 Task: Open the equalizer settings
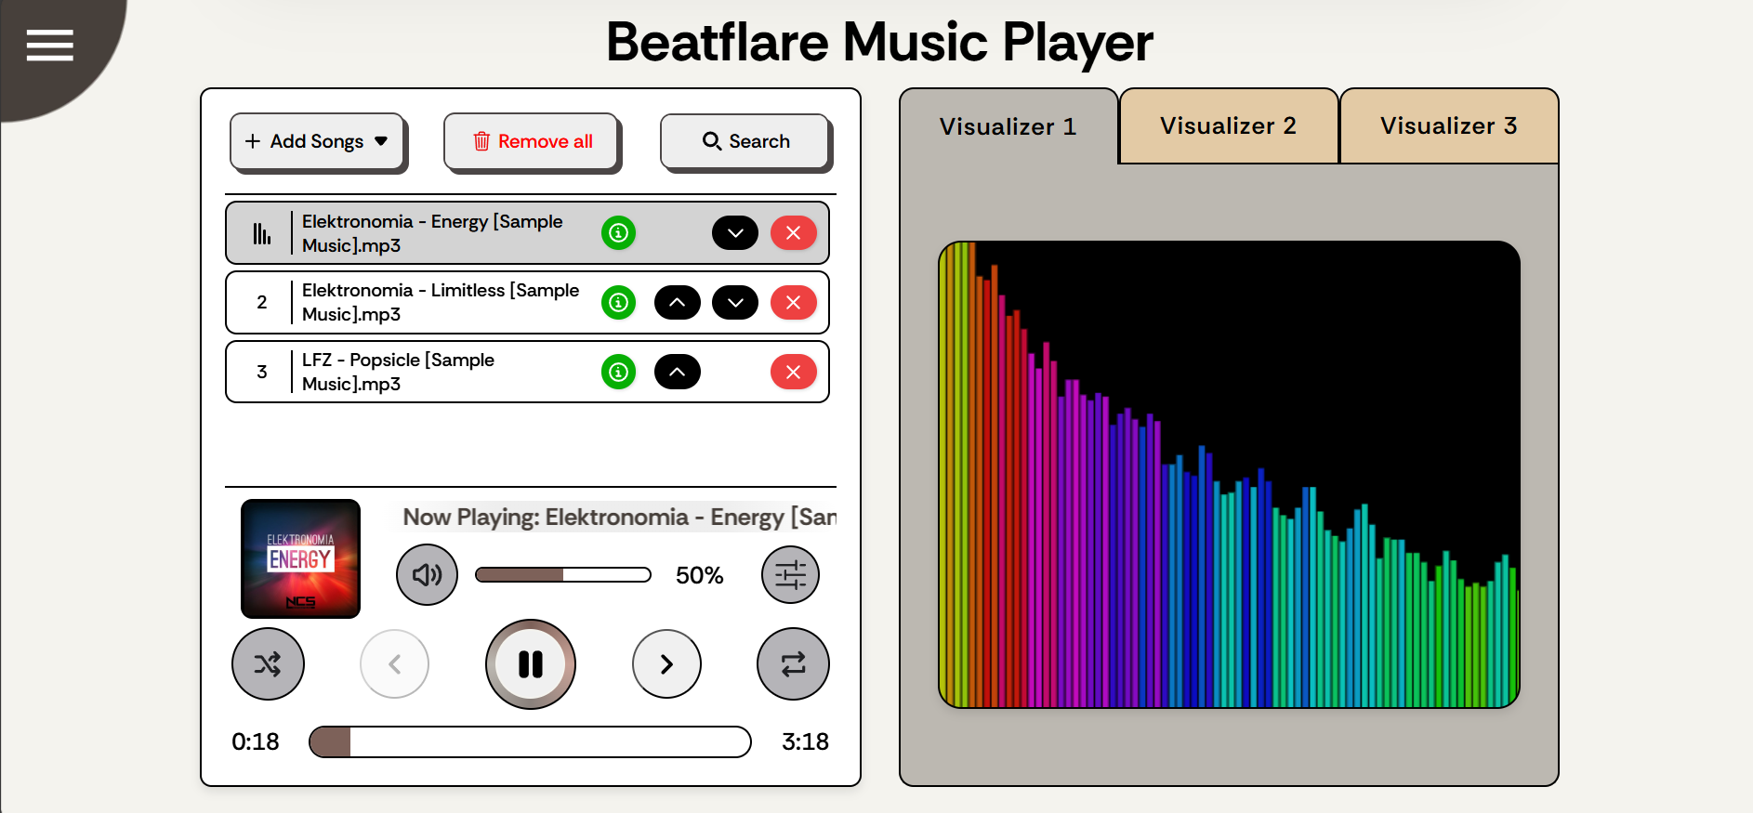coord(790,575)
